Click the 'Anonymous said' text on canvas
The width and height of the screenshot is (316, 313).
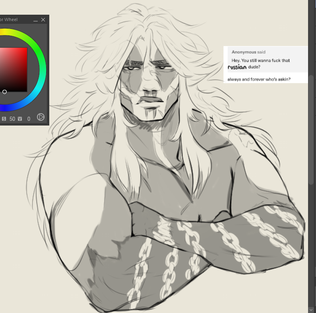pyautogui.click(x=248, y=52)
